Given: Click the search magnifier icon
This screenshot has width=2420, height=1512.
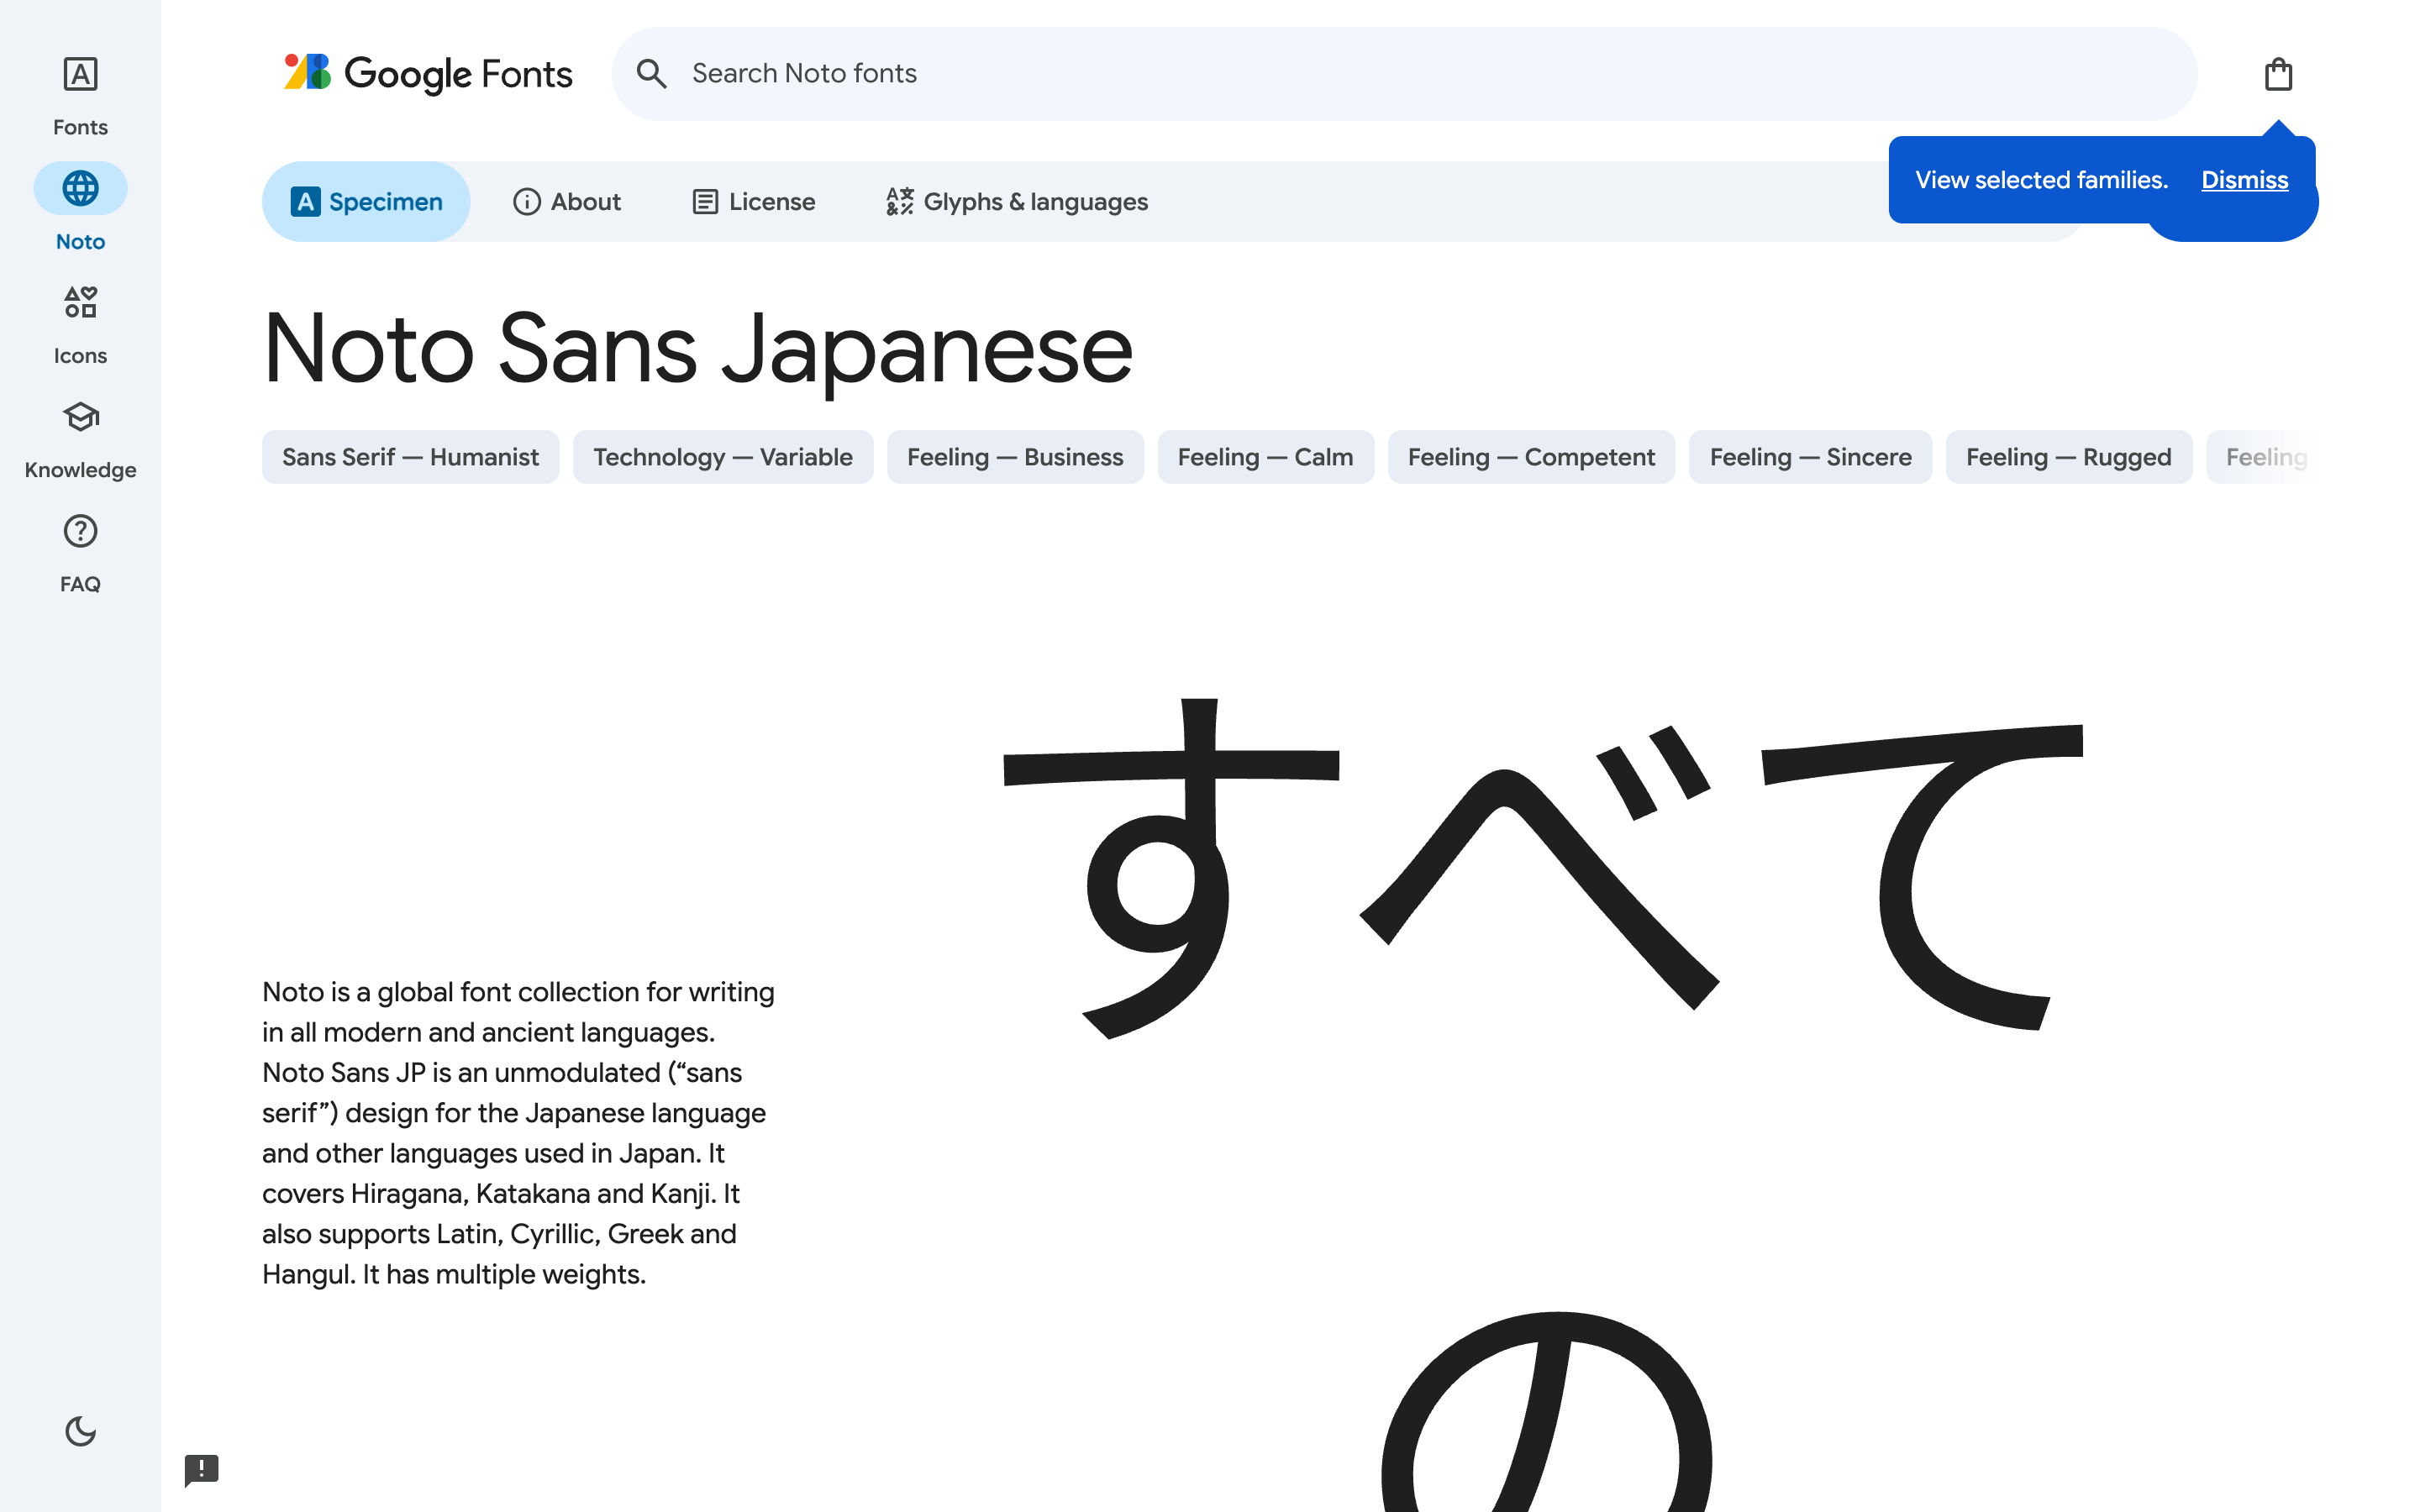Looking at the screenshot, I should point(651,74).
